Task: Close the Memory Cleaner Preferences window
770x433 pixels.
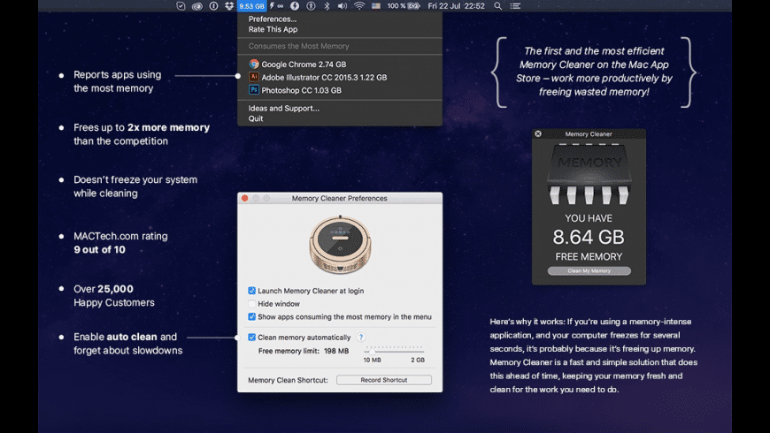Action: 245,198
